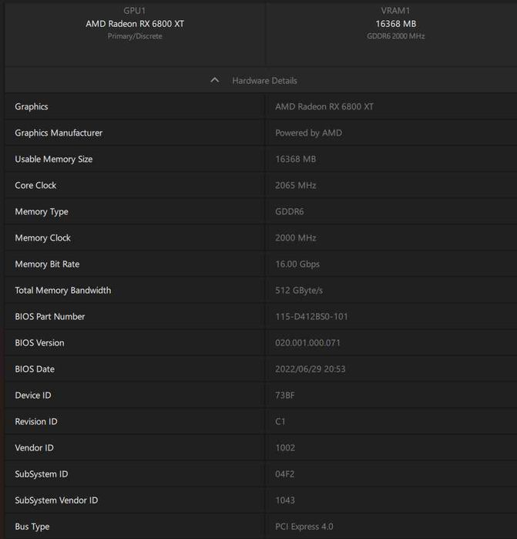
Task: Click the Bus Type PCI Express 4.0 value
Action: click(304, 526)
